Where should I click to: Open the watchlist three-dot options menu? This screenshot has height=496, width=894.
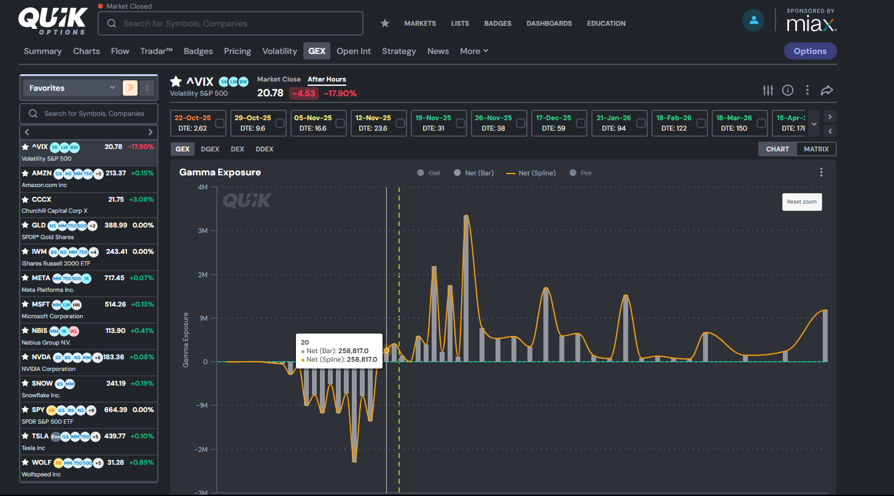pos(146,88)
